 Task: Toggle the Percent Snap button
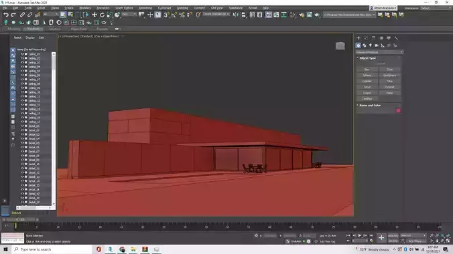click(182, 15)
